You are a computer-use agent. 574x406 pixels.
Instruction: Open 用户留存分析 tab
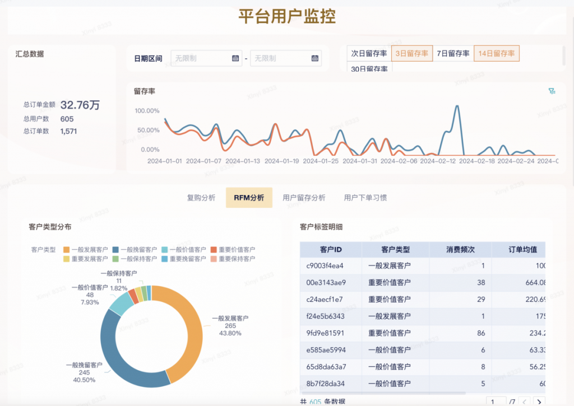[x=304, y=198]
